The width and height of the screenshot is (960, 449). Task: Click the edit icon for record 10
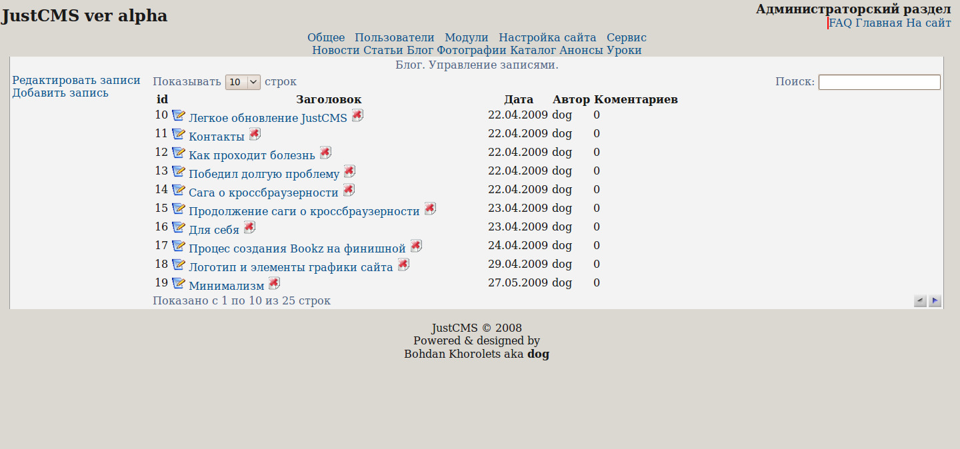[x=179, y=115]
